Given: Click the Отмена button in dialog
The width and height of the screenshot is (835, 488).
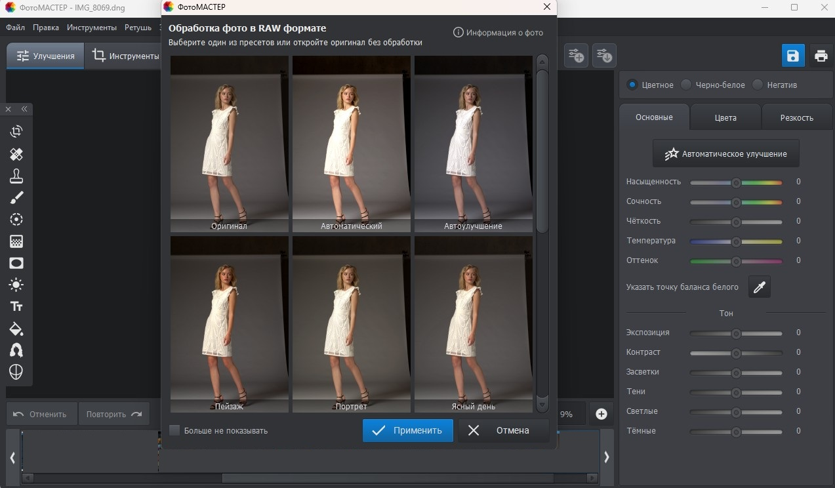Looking at the screenshot, I should [504, 430].
